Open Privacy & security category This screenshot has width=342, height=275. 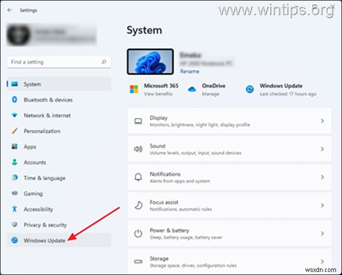[45, 225]
